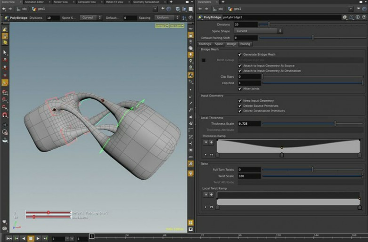Select the arrow Select tool in left toolbar
368x242 pixels.
[x=5, y=52]
